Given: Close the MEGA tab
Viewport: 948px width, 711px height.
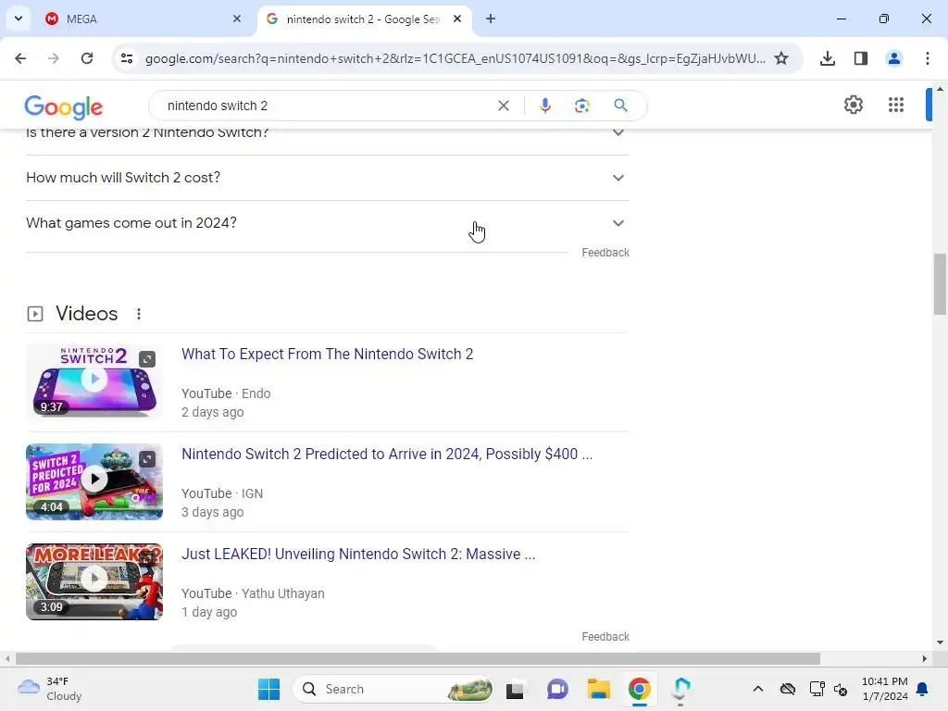Looking at the screenshot, I should [237, 19].
